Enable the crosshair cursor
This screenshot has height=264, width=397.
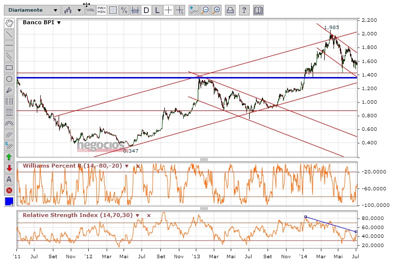point(168,10)
